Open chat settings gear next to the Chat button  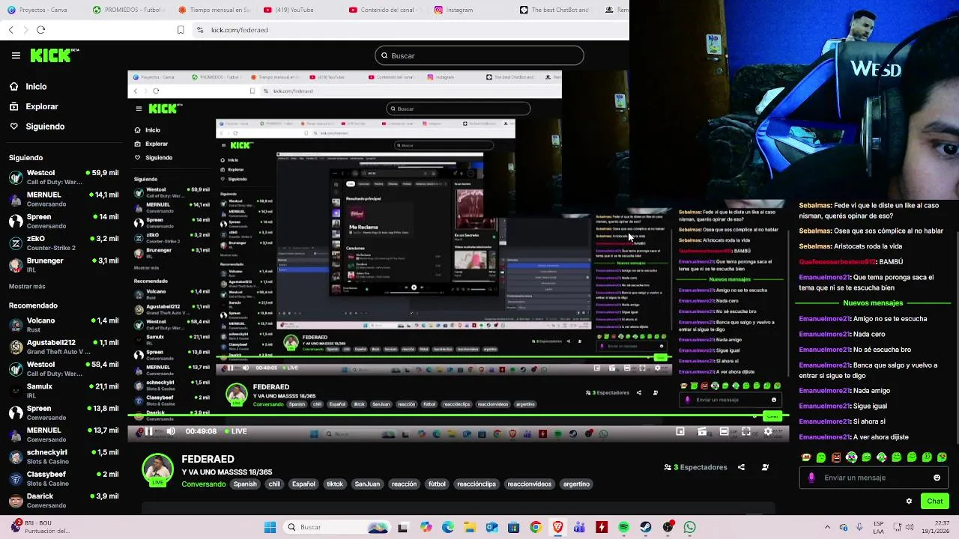909,501
